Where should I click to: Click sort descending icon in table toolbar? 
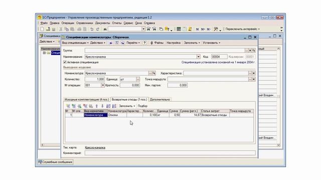(x=114, y=106)
